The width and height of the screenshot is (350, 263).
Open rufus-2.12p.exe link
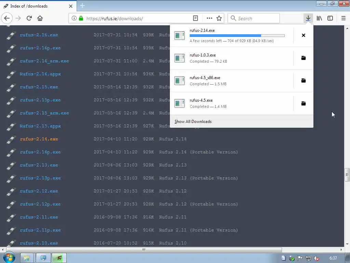pyautogui.click(x=40, y=204)
